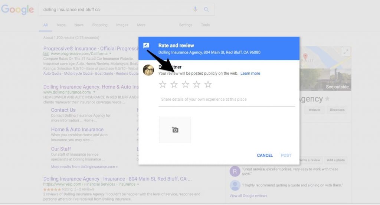The width and height of the screenshot is (380, 205).
Task: Open the Progressive ad URL dropdown arrow
Action: pos(110,53)
